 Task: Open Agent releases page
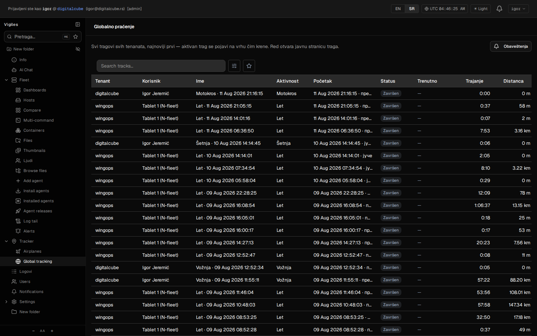38,211
